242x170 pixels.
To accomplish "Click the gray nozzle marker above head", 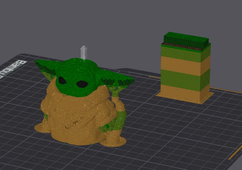I will pos(84,52).
